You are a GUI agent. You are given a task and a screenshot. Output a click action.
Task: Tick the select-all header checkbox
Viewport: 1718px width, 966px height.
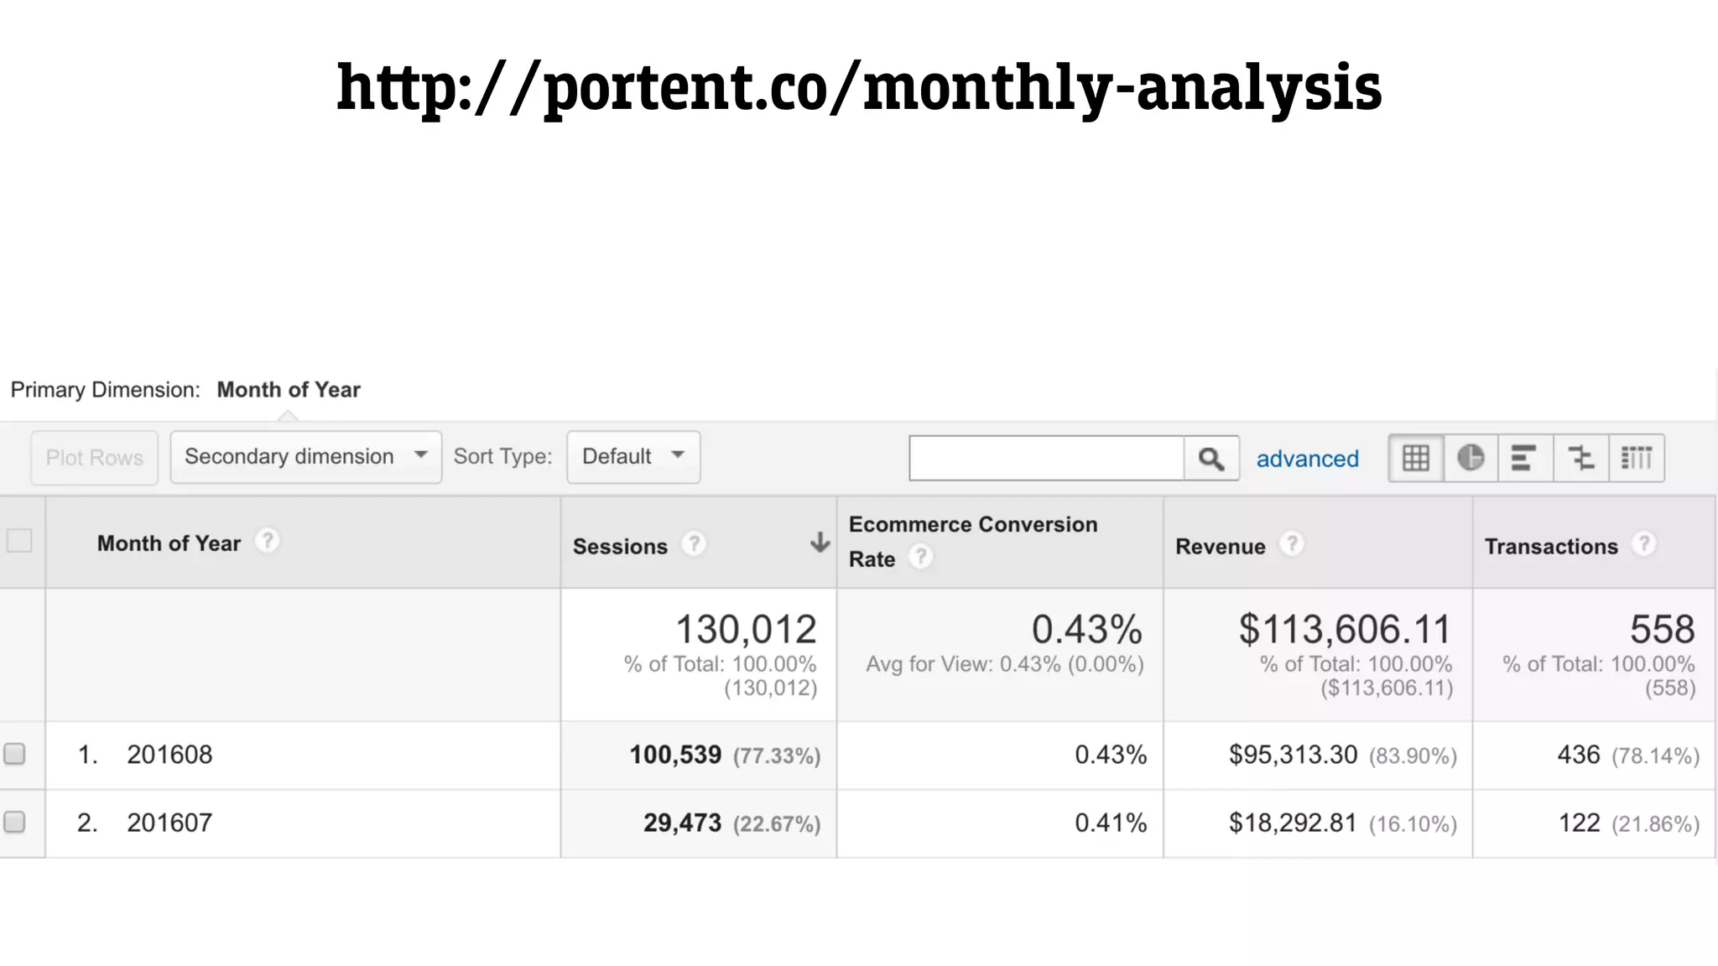coord(19,541)
